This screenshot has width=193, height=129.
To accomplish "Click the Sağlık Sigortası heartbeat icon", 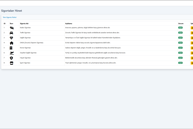I will tap(12, 38).
